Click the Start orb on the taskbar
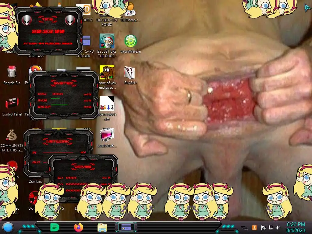 [8, 227]
